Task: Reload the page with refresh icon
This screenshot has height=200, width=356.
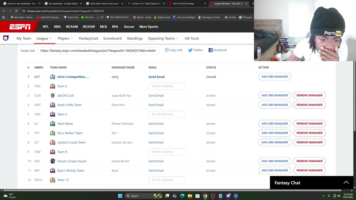Action: 16,11
